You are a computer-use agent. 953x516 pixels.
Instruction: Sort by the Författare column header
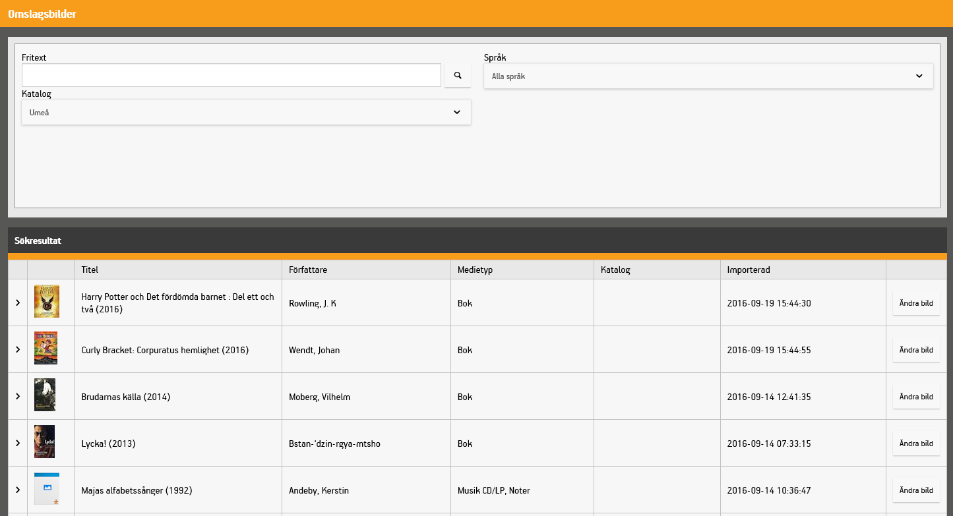(x=366, y=270)
